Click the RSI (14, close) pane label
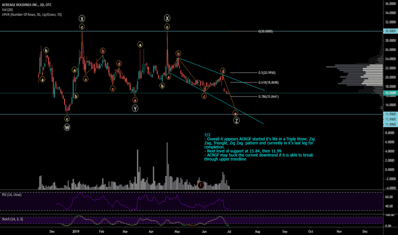Screen dimensions: 398x235 coord(12,194)
